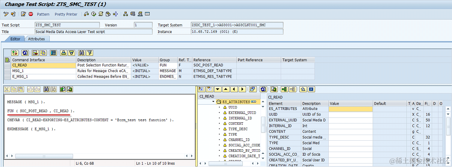
Task: Click the syntax check notepad icon
Action: (x=24, y=14)
